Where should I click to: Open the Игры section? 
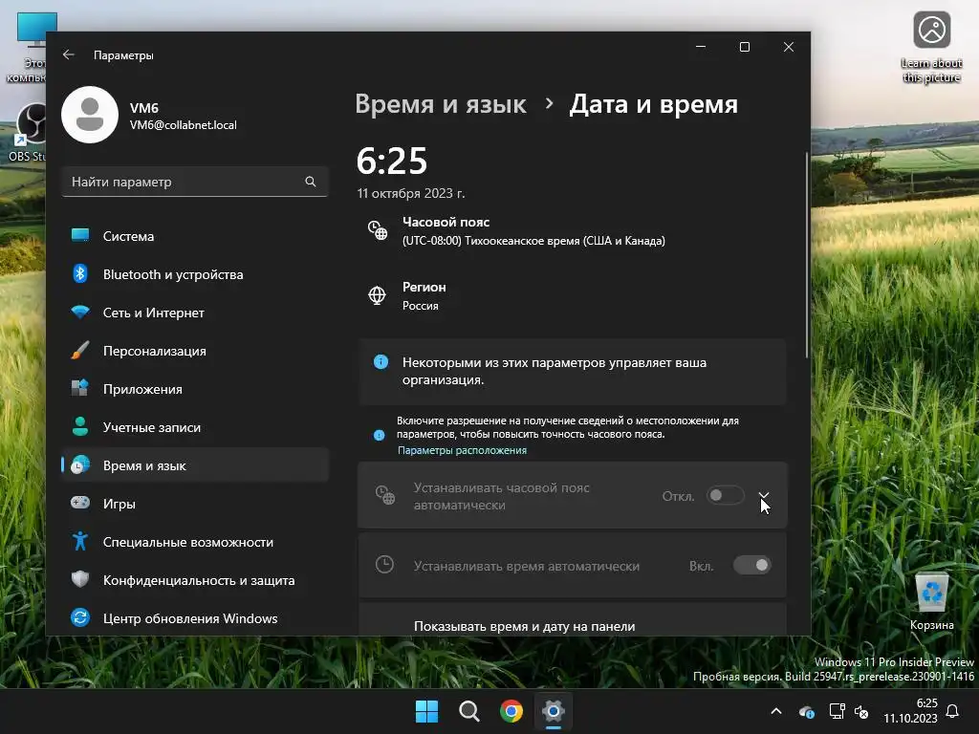coord(195,504)
